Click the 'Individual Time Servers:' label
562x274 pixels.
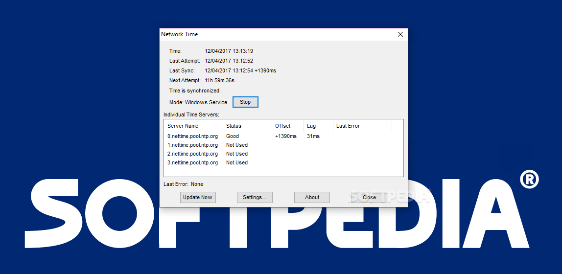[x=191, y=114]
